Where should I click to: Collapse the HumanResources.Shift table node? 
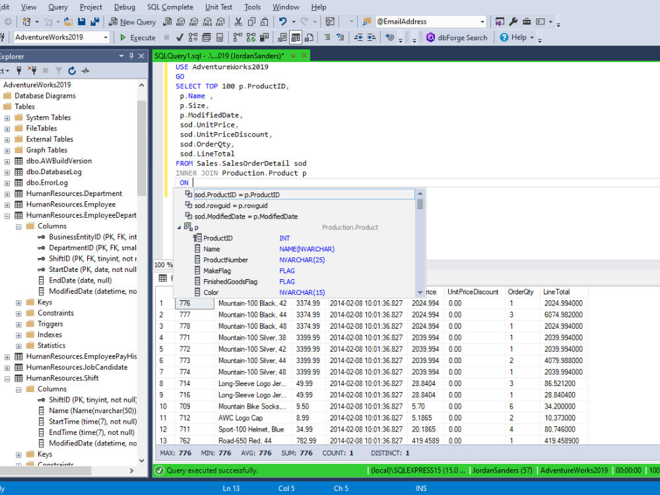pos(7,379)
